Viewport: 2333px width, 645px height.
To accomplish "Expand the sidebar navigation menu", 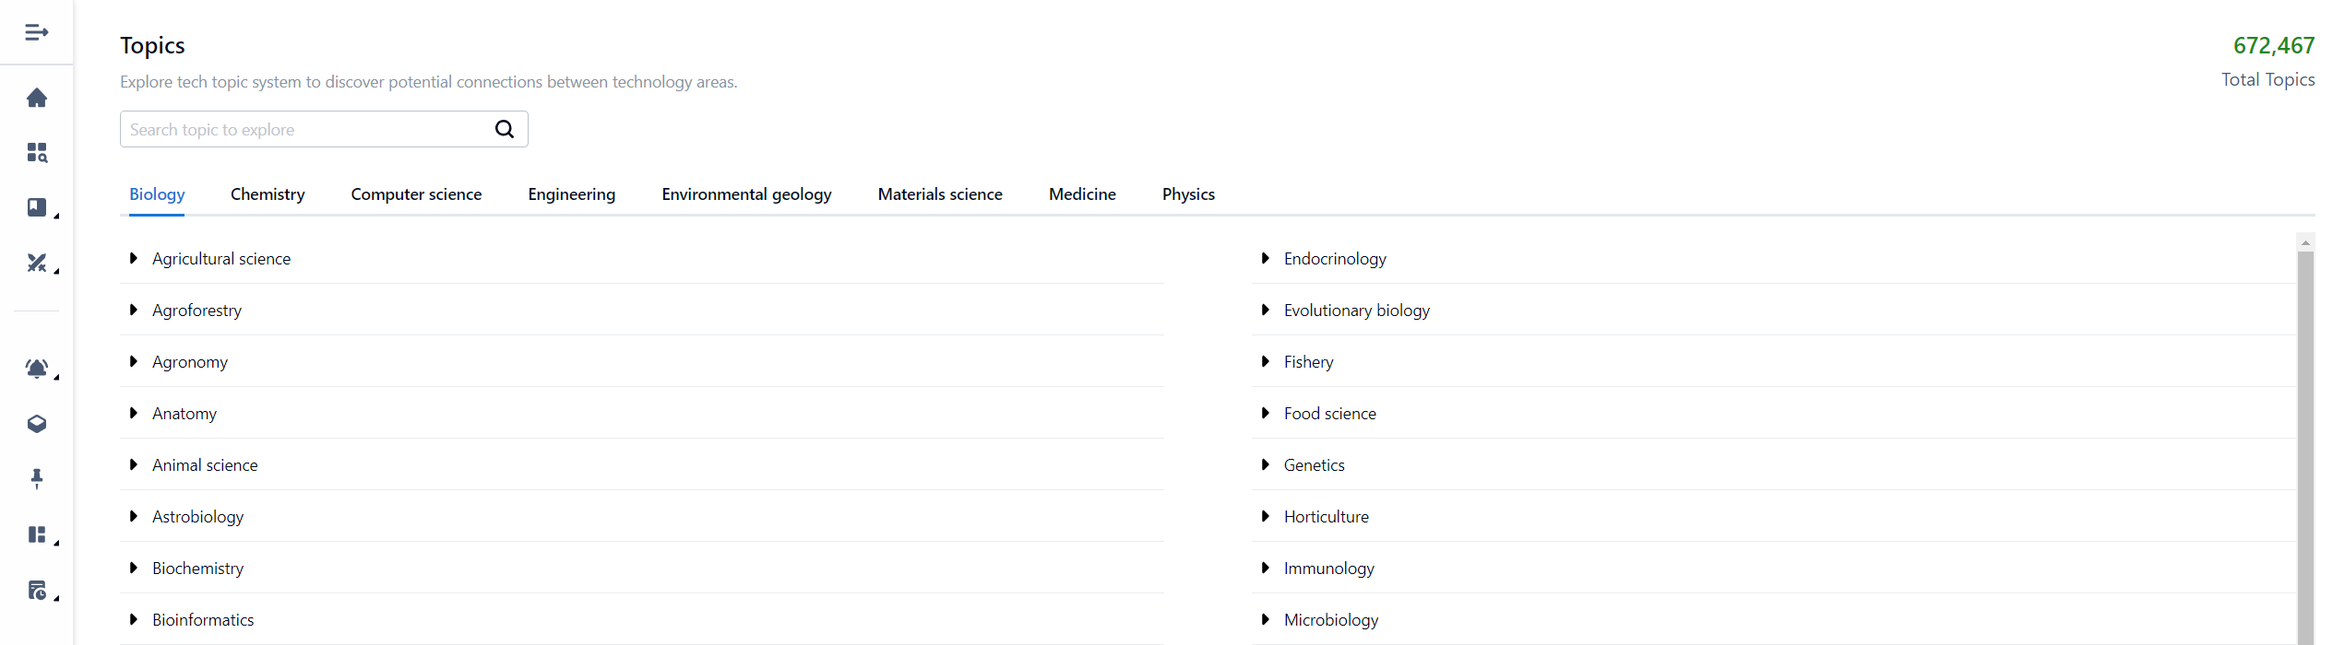I will 36,32.
